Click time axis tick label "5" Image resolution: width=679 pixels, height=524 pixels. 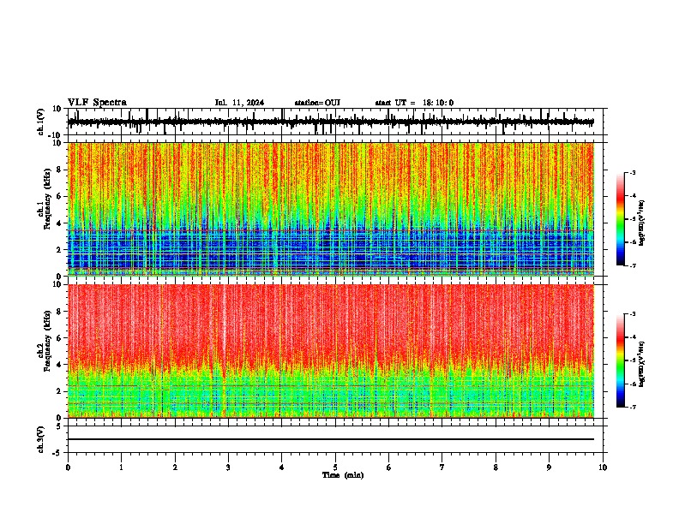coord(335,467)
